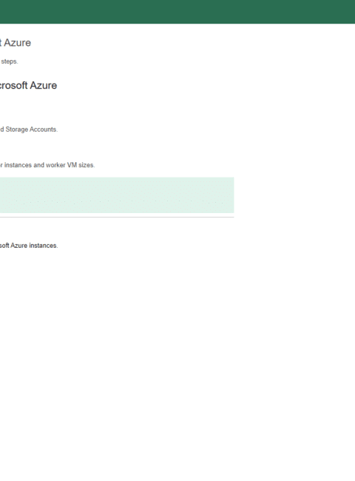Click the 'Storage Accounts.' description line
The width and height of the screenshot is (355, 481).
[x=29, y=129]
